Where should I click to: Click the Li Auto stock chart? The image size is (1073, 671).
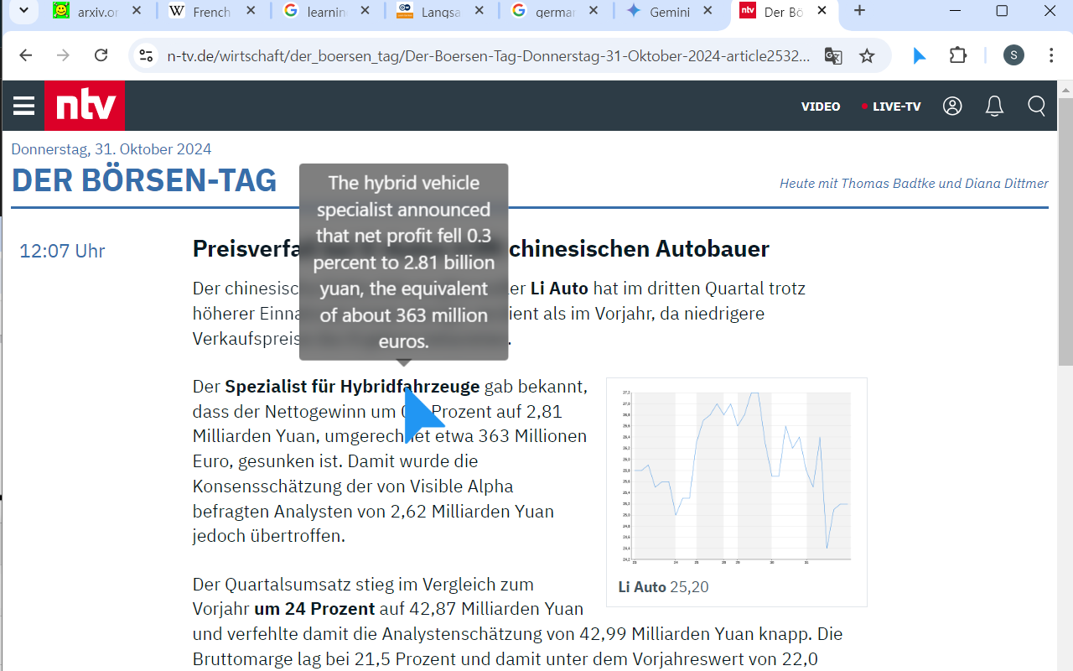point(736,476)
